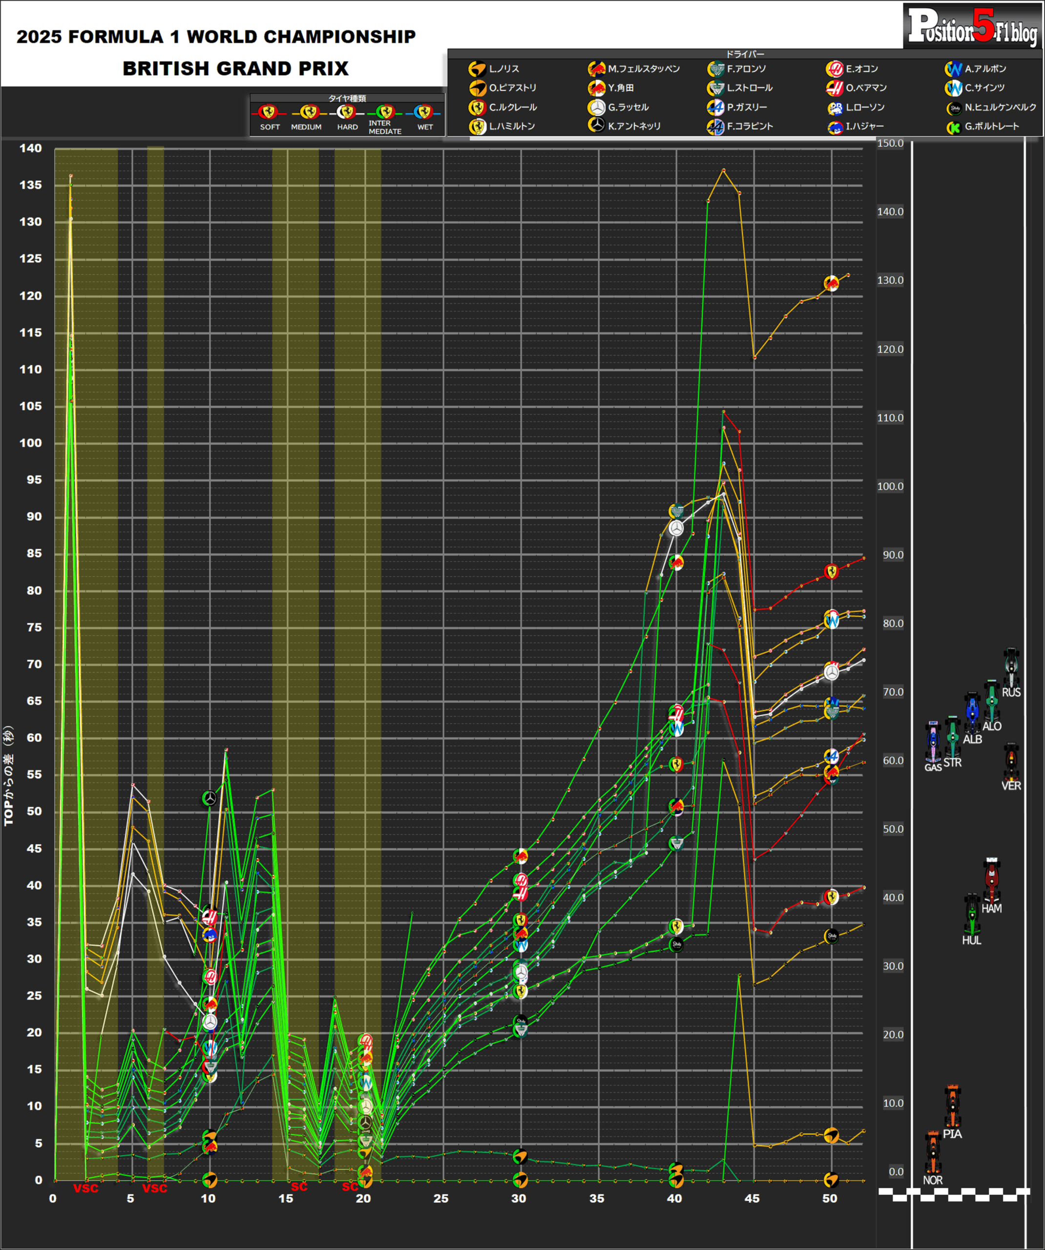Select the L.ストロール Aston Martin icon
This screenshot has width=1045, height=1250.
tap(715, 88)
